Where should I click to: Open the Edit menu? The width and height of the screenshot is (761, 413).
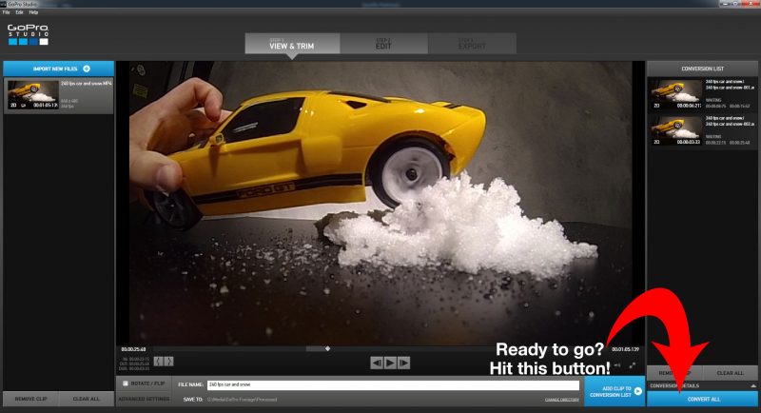(x=18, y=12)
